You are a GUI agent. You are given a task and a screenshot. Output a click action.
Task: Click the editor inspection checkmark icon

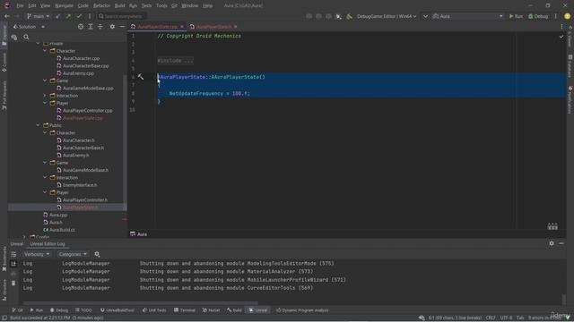(561, 37)
